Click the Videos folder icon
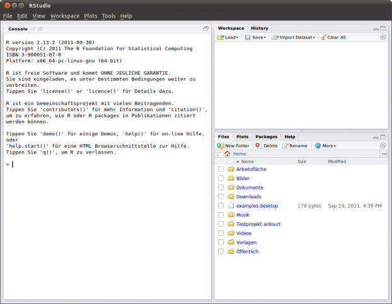 click(x=231, y=233)
